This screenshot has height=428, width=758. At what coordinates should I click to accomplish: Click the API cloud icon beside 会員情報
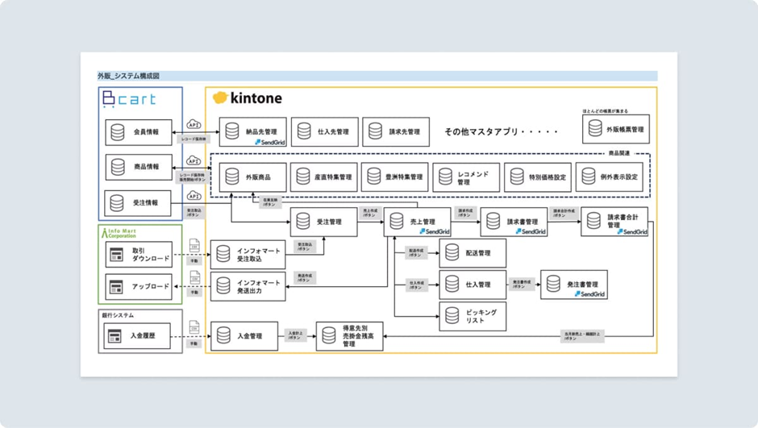pos(194,125)
